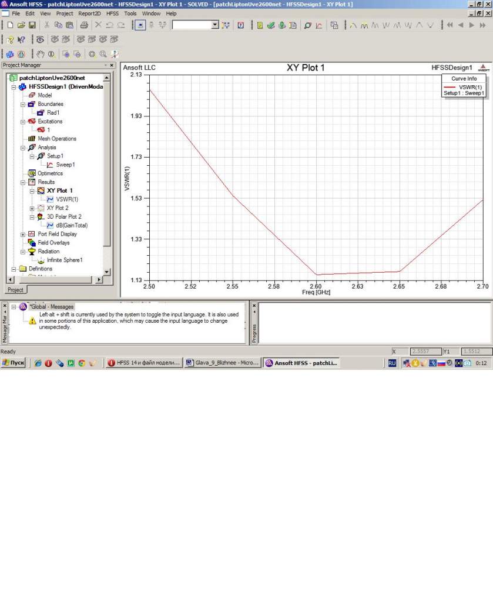The width and height of the screenshot is (493, 602).
Task: Click the zoom-in region icon
Action: (x=66, y=54)
